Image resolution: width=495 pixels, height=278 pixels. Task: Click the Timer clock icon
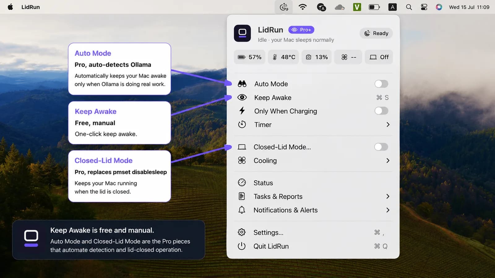pyautogui.click(x=242, y=124)
